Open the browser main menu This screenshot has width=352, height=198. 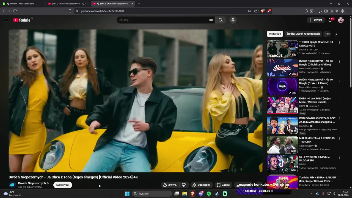348,11
